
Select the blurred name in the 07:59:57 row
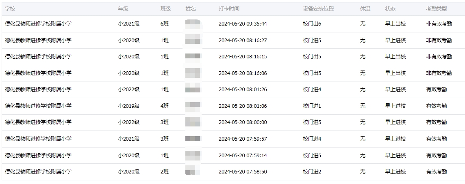(x=193, y=139)
